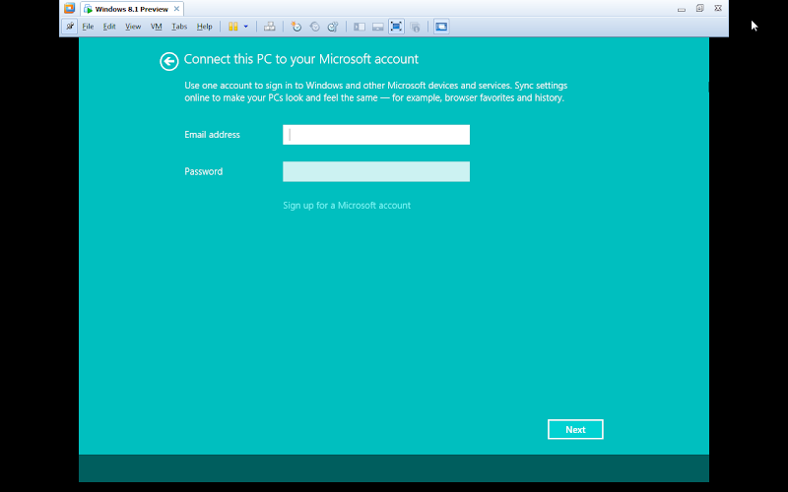
Task: Open the View menu
Action: tap(133, 27)
